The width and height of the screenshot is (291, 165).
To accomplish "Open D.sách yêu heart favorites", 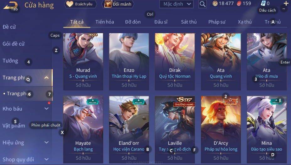I will pos(81,4).
